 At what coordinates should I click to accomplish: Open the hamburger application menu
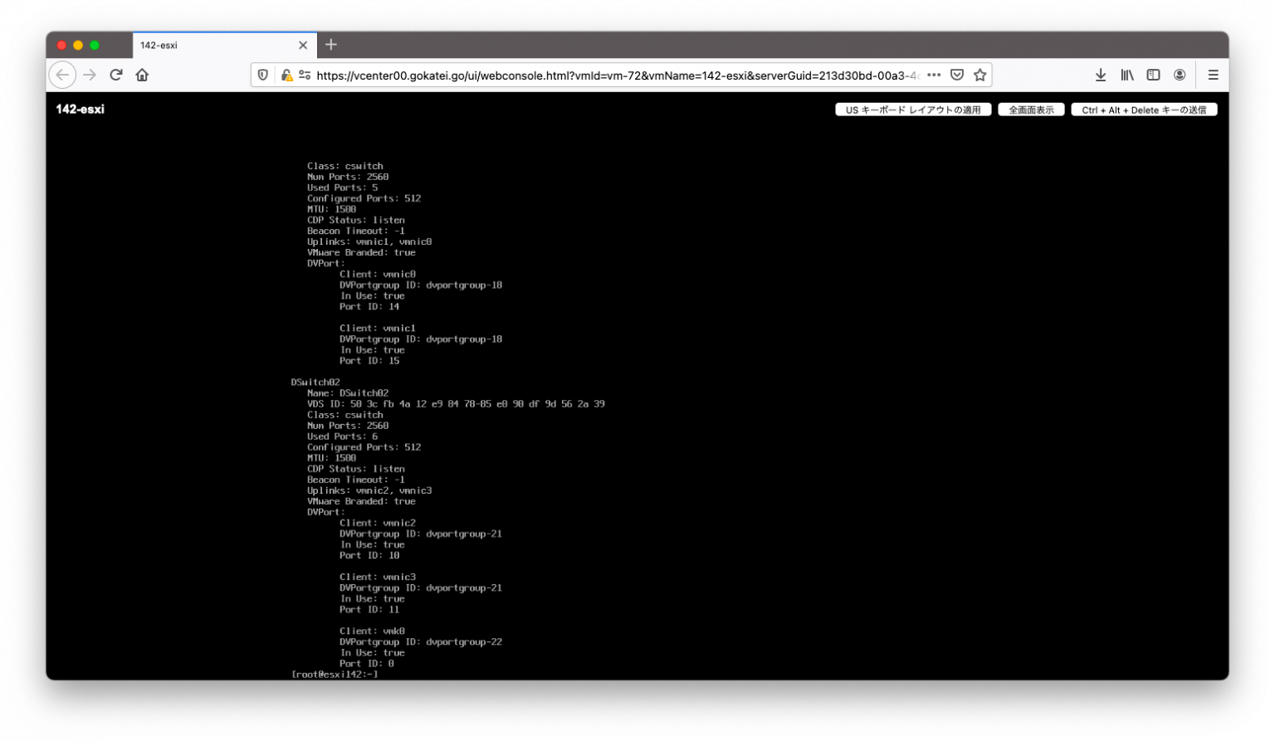(x=1213, y=74)
